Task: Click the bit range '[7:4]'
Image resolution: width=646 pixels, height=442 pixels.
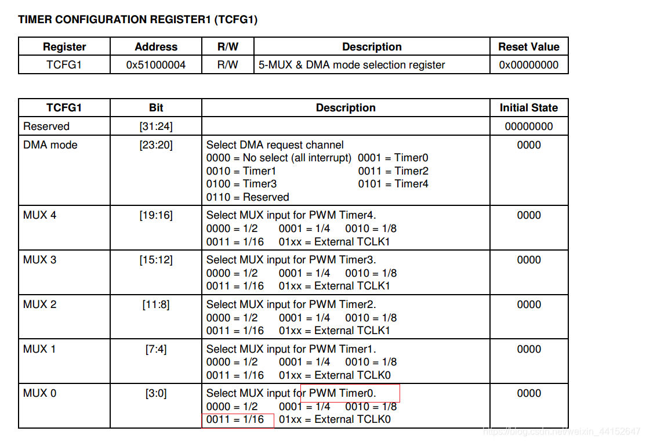Action: [156, 349]
